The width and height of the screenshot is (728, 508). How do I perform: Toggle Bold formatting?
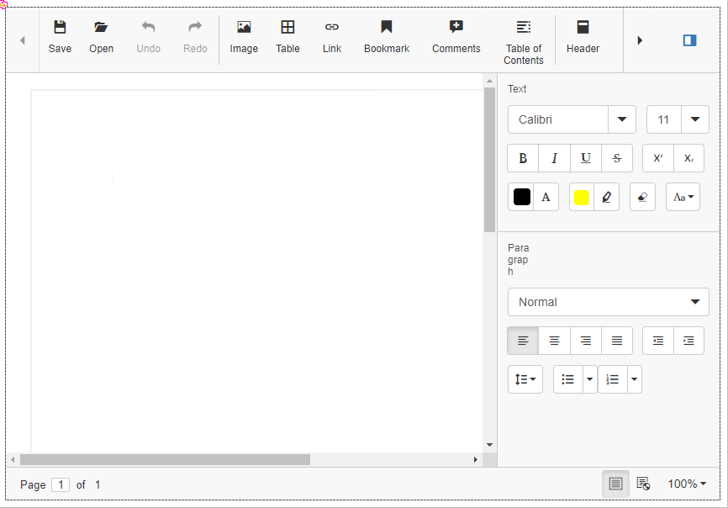[x=523, y=158]
